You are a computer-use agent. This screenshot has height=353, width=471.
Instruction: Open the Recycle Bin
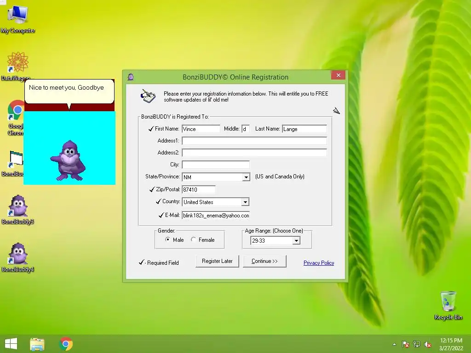(448, 305)
